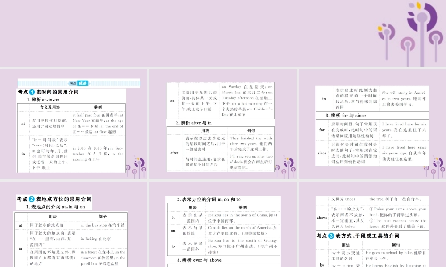Open the slide titled 考点2 表地点方位的常用介词
The image size is (446, 267).
click(74, 224)
